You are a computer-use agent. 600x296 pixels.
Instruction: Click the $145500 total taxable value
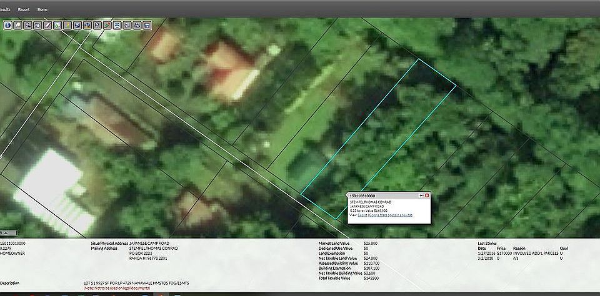(x=371, y=278)
